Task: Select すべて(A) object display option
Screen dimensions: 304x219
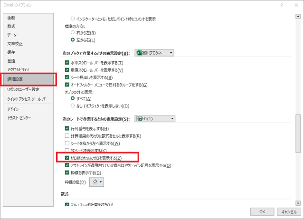Action: coord(73,98)
